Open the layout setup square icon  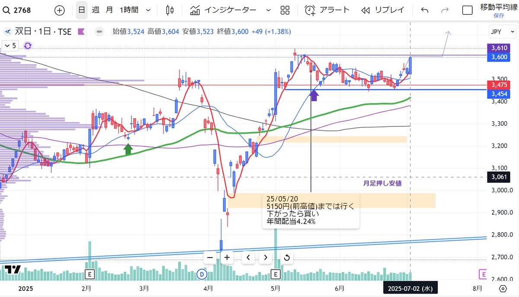[x=467, y=10]
